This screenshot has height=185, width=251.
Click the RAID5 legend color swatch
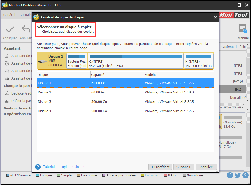tap(166, 175)
